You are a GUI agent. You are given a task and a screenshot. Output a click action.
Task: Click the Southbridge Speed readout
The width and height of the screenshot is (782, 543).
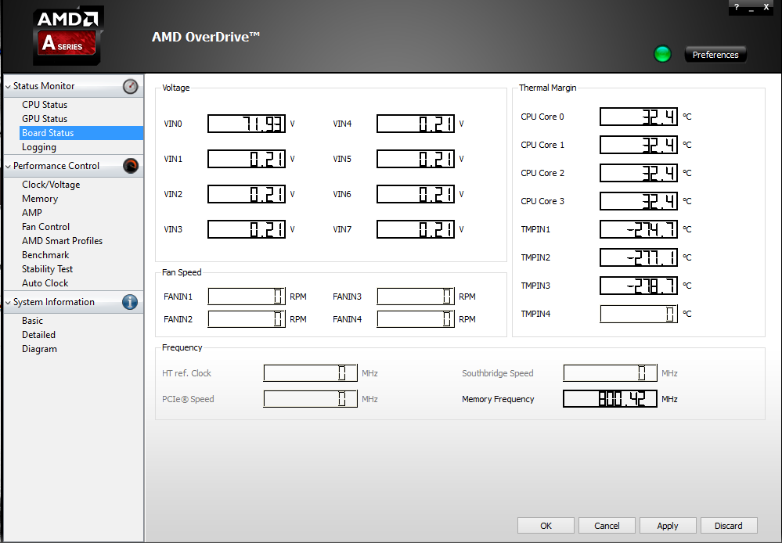(x=610, y=373)
